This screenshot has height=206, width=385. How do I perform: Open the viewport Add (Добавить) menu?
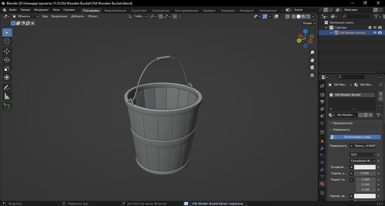(x=77, y=16)
